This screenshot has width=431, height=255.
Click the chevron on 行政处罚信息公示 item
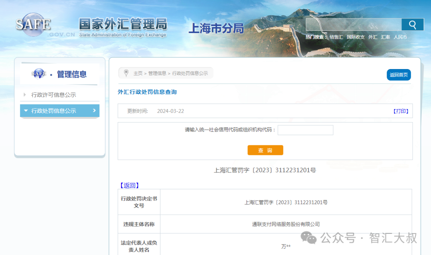(94, 111)
